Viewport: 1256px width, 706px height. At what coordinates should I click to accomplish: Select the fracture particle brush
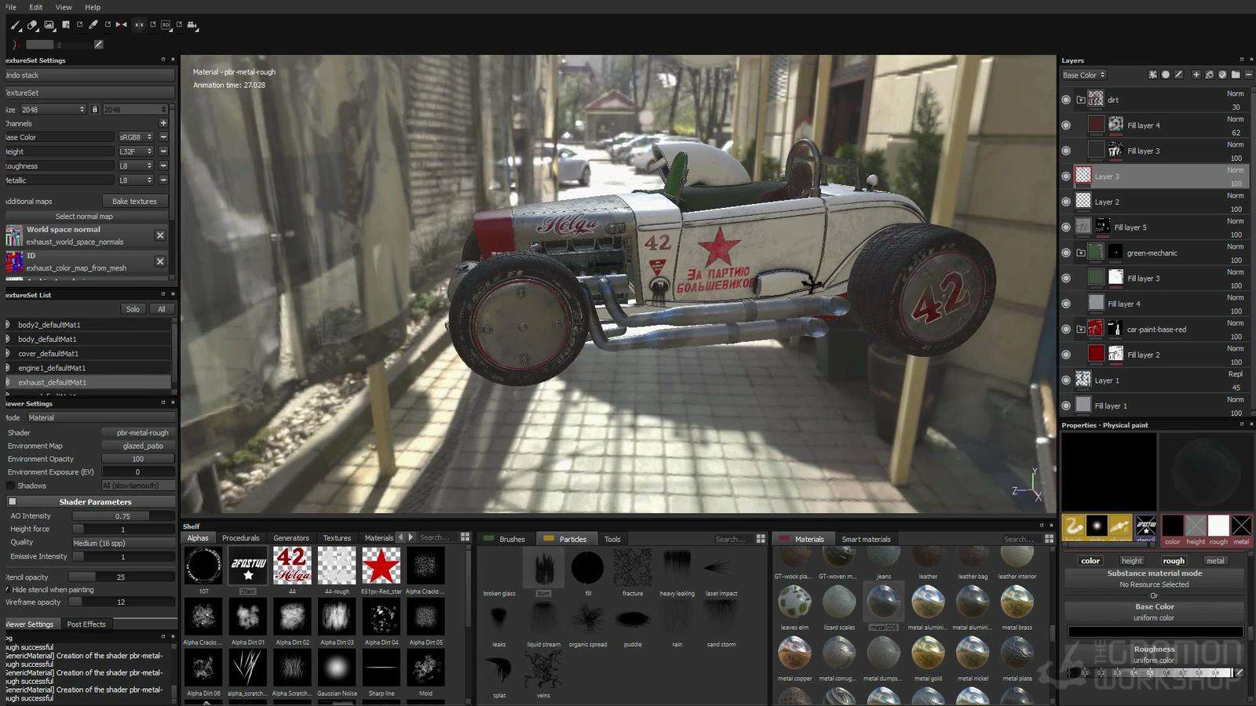click(633, 568)
